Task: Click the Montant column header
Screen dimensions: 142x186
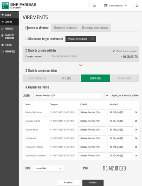Action: pyautogui.click(x=114, y=104)
